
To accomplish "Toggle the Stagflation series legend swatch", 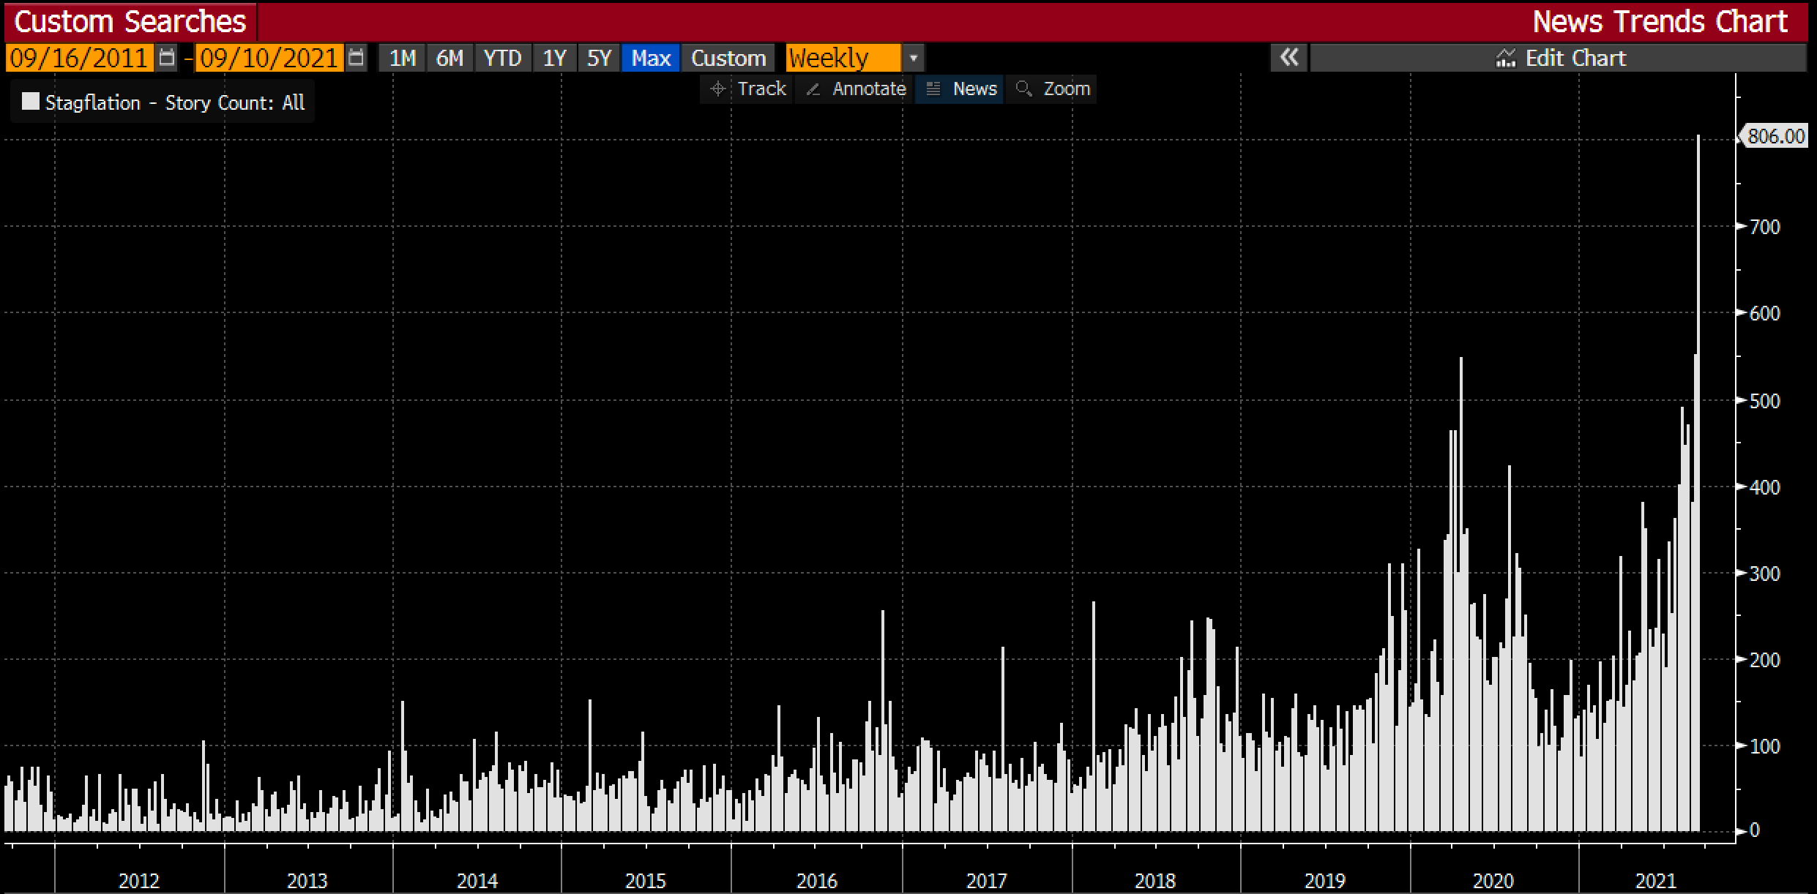I will tap(31, 102).
